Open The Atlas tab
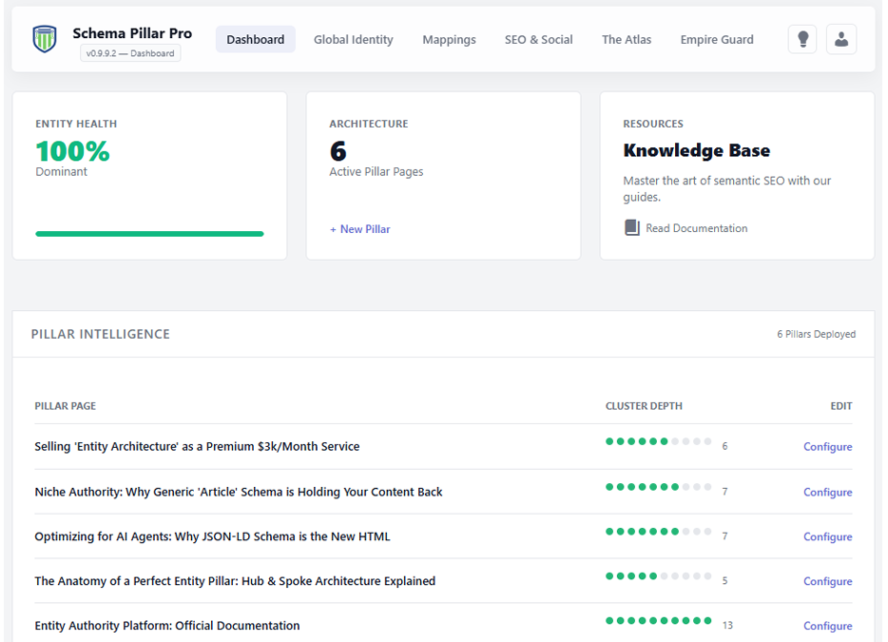 (x=626, y=39)
